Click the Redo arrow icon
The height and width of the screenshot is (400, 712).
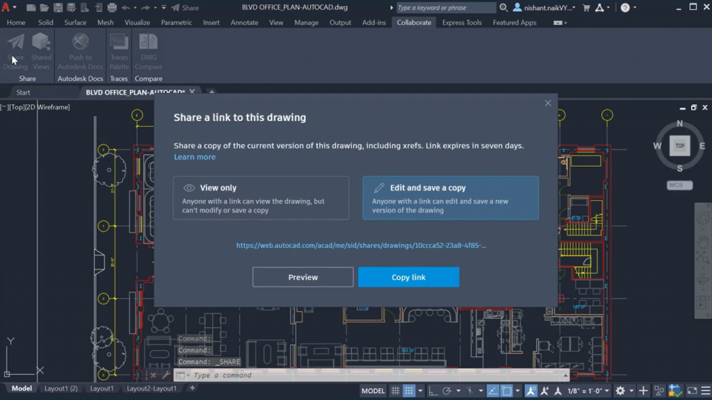[145, 8]
